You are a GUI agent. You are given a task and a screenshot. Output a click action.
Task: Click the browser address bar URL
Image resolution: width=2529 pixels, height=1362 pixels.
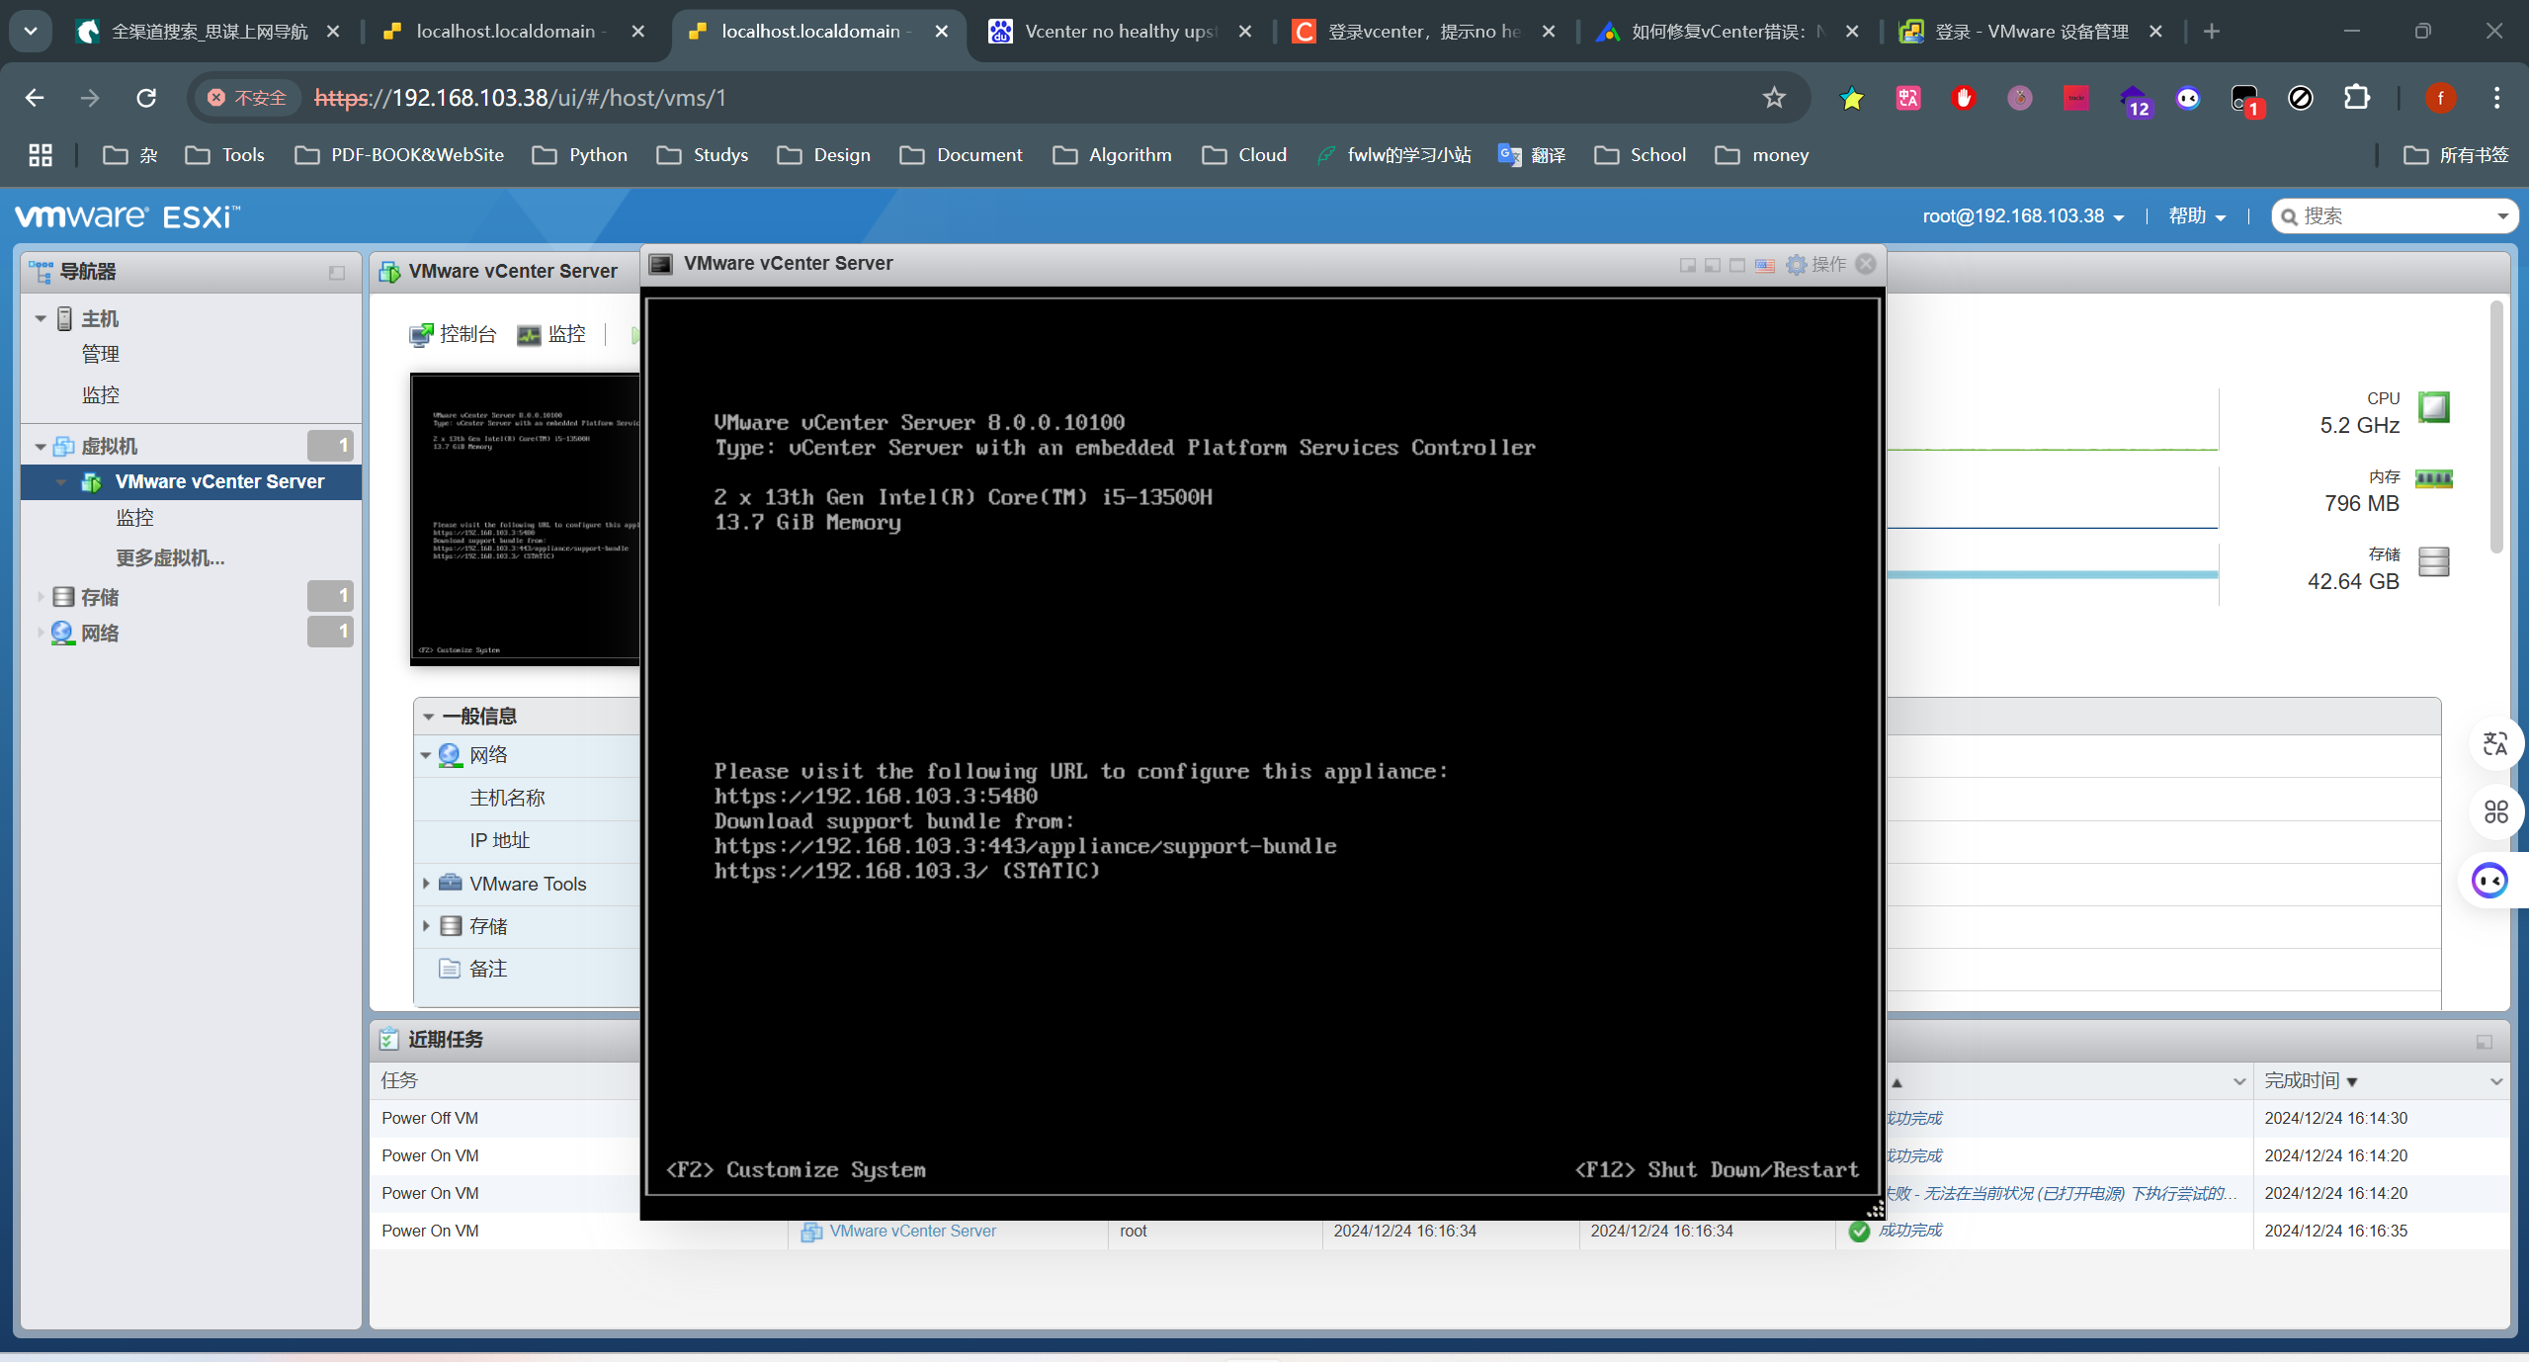tap(520, 98)
